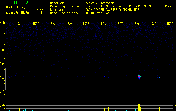The image size is (176, 111).
Task: Click the 1524 time axis marker
Action: pos(69,24)
